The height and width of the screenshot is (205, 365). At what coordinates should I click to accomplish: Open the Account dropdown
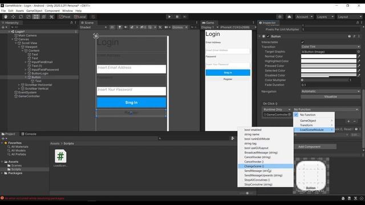tap(305, 17)
